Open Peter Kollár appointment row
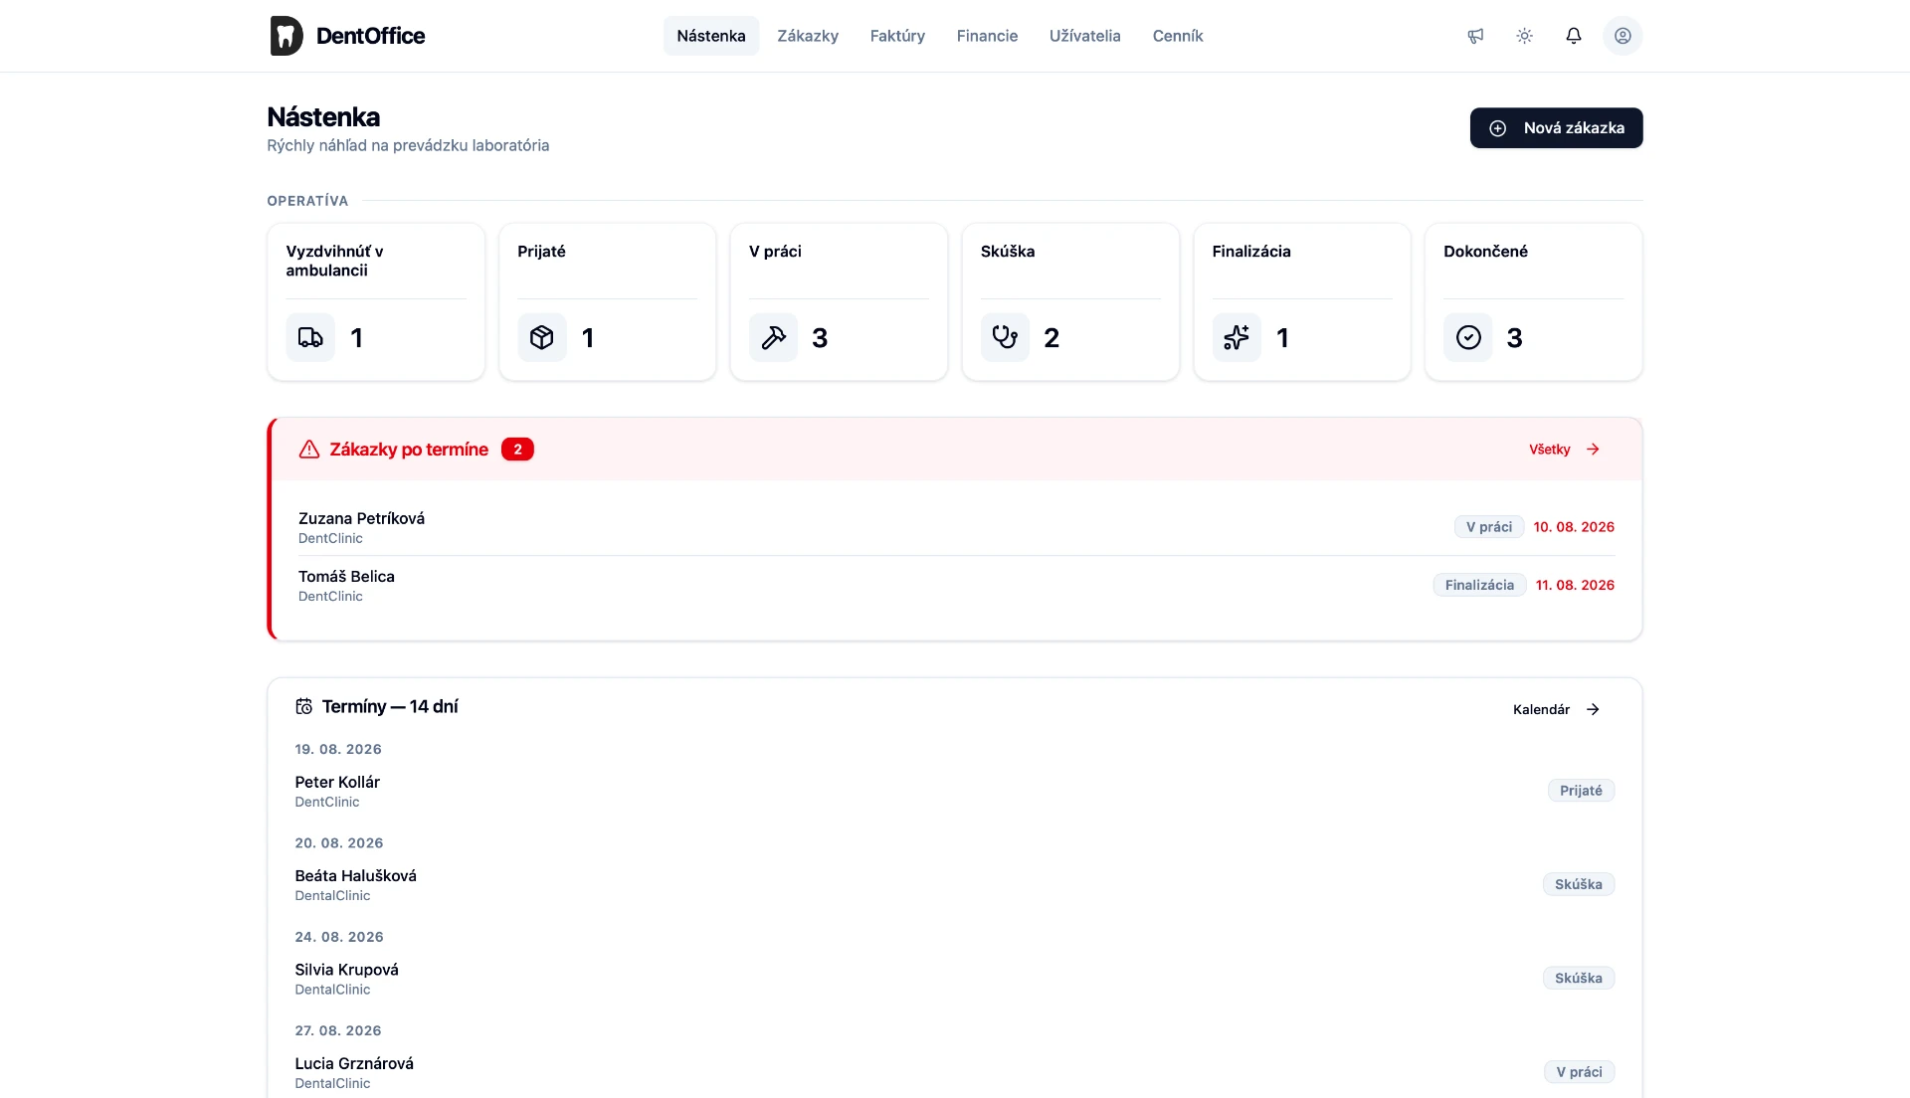This screenshot has height=1098, width=1910. click(x=954, y=791)
